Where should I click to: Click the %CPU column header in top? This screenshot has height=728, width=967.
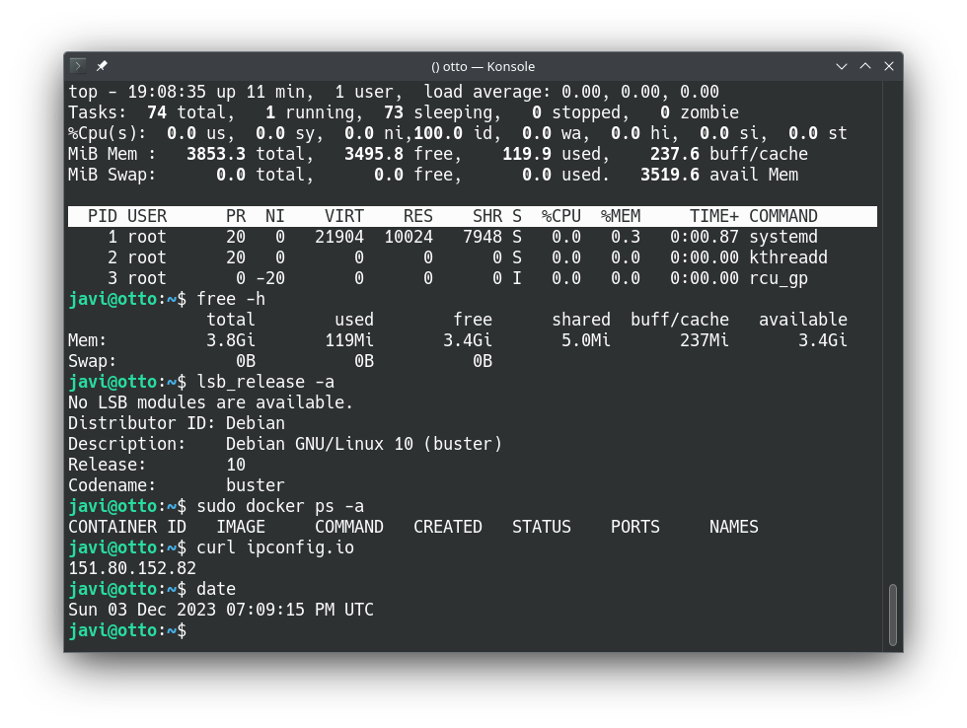[560, 216]
